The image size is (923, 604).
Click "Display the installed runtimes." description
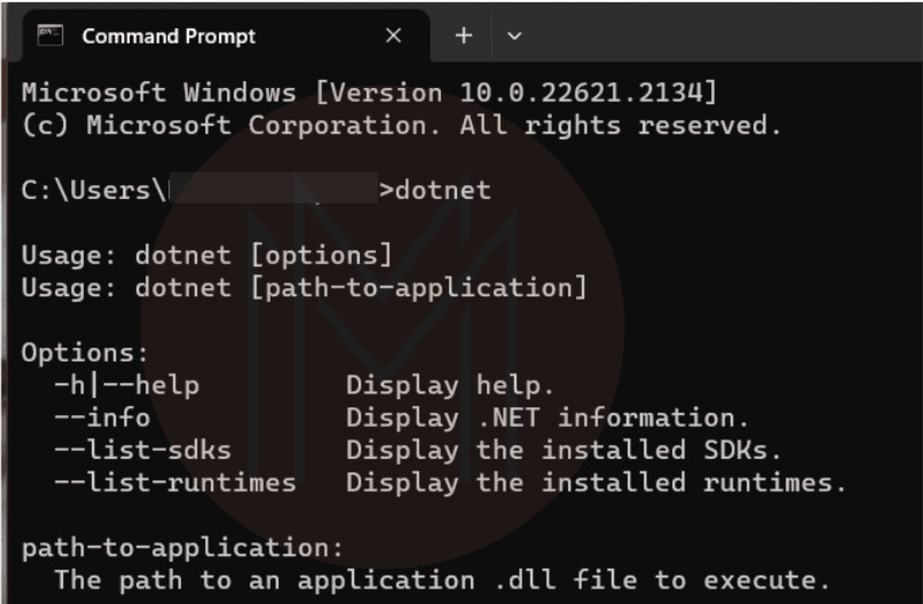coord(596,483)
